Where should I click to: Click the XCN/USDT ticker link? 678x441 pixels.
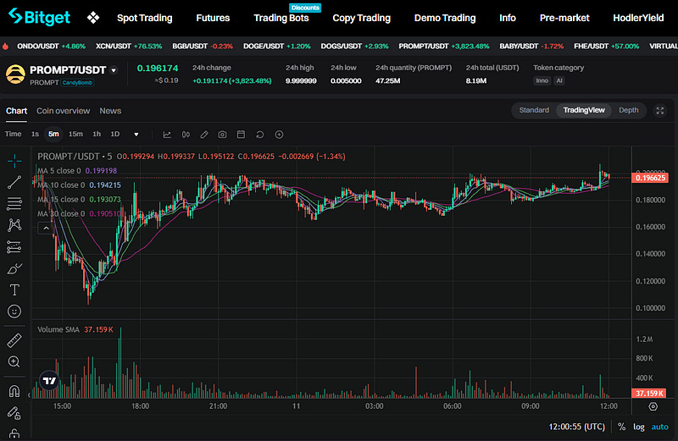129,47
